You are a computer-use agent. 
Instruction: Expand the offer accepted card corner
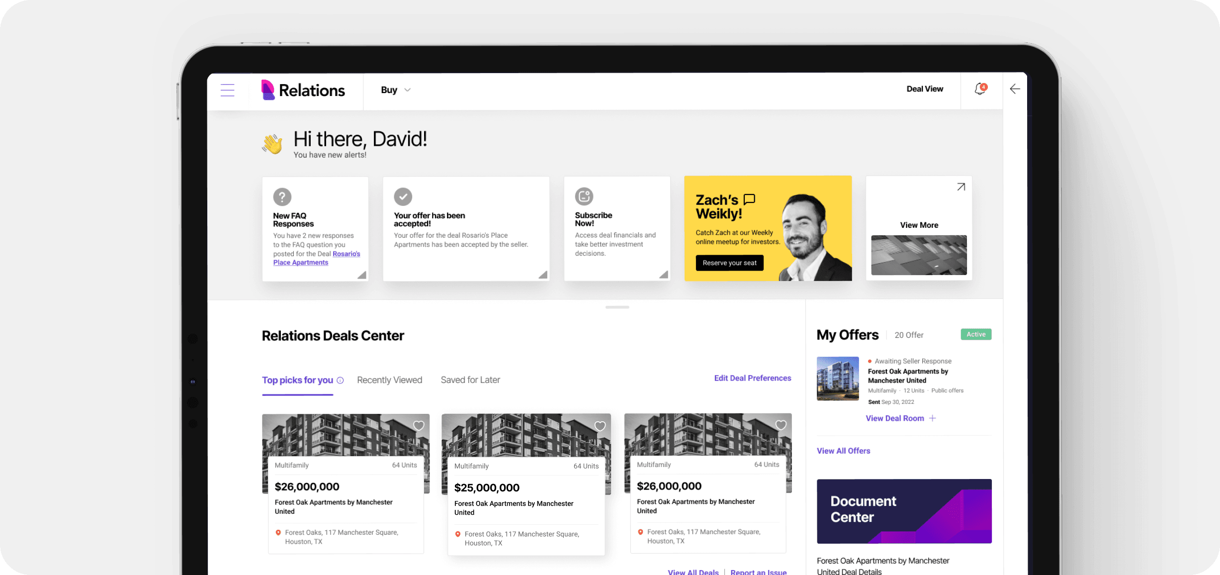[543, 275]
